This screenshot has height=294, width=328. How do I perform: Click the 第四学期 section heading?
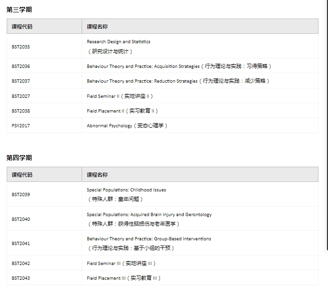coord(19,158)
